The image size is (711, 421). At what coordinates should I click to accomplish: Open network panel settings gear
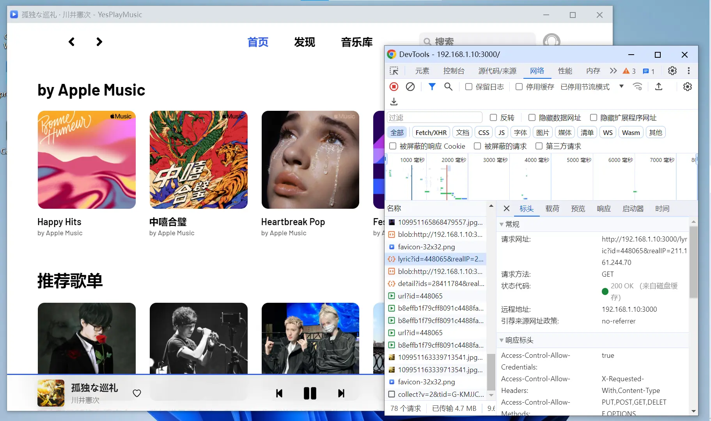coord(687,87)
